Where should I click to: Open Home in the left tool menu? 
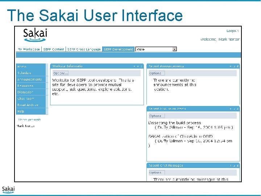click(x=31, y=66)
